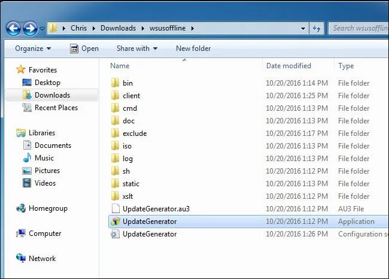The height and width of the screenshot is (279, 389).
Task: Open Desktop in the Favorites list
Action: (x=47, y=83)
